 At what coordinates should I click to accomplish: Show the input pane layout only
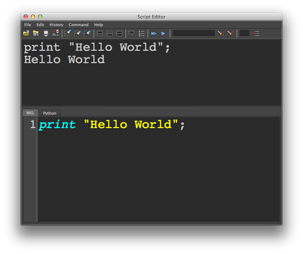click(x=110, y=33)
